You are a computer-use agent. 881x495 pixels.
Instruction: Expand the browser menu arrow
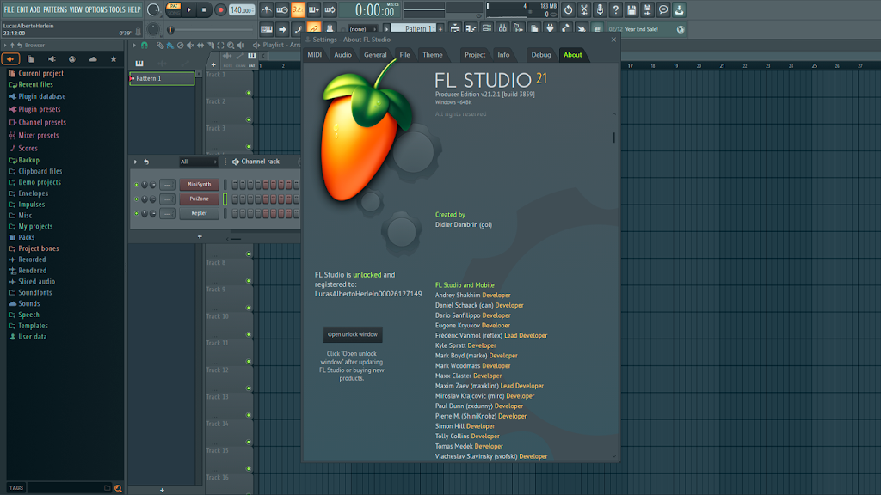(6, 45)
